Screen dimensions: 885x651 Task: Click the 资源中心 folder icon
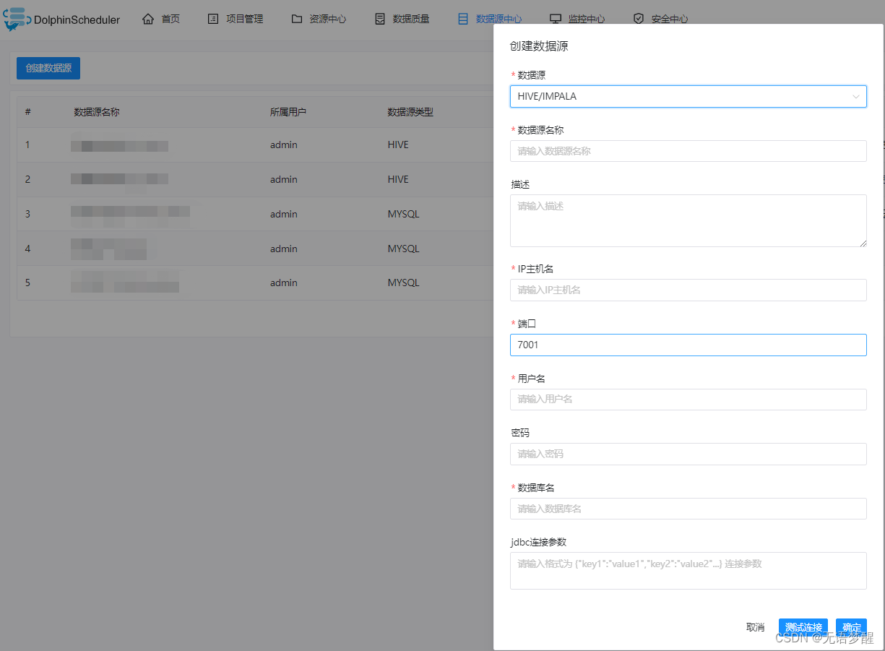tap(297, 19)
